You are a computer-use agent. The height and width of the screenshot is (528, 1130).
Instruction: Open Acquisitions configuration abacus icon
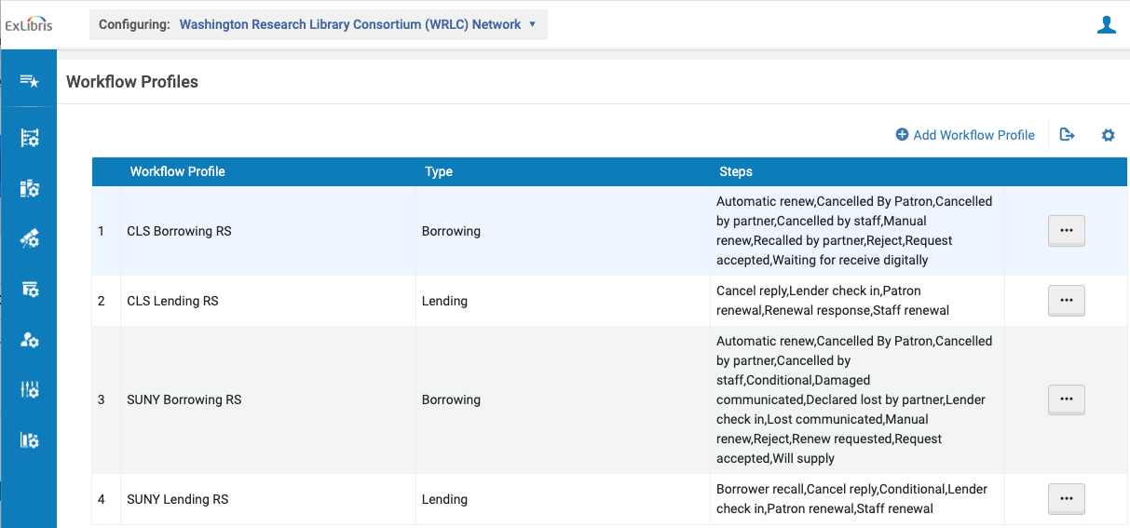pos(29,138)
